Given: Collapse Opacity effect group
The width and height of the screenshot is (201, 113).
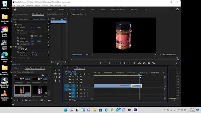Looking at the screenshot, I should (14, 47).
